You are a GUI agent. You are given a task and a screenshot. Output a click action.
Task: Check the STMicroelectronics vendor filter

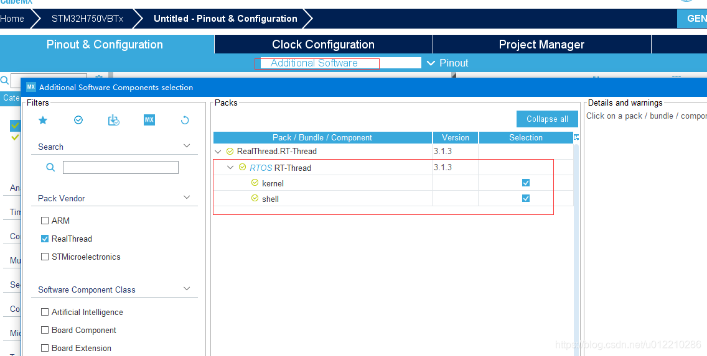[x=45, y=257]
